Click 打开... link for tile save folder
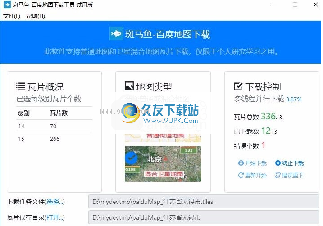This screenshot has width=323, height=226. (x=55, y=217)
